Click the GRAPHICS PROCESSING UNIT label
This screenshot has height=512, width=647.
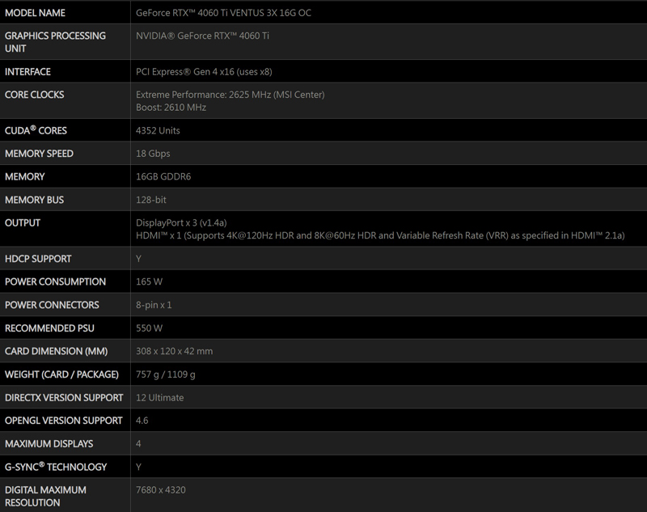pyautogui.click(x=55, y=42)
